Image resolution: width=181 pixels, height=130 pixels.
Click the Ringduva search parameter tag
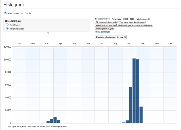coord(116,19)
